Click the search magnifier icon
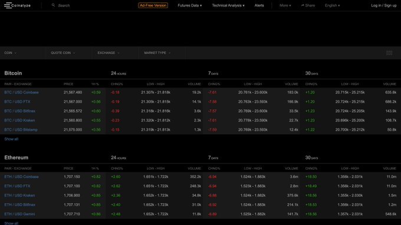 (x=53, y=5)
